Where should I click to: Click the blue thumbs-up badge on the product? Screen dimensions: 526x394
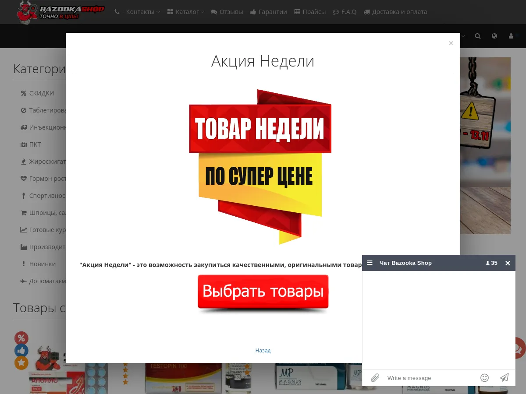[21, 350]
